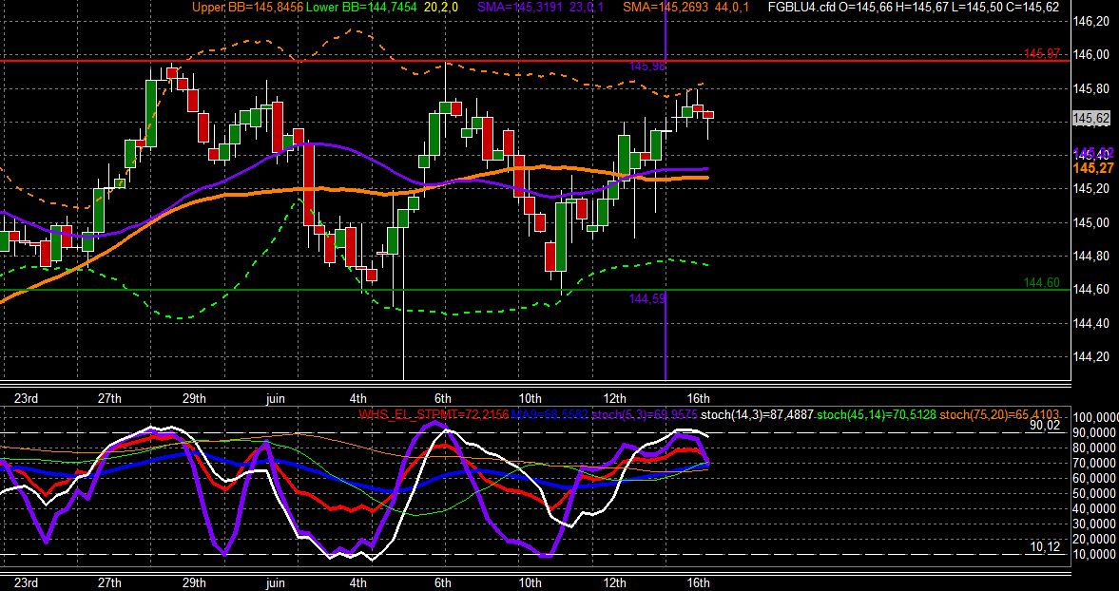1119x591 pixels.
Task: Select the red resistance line label 145,97
Action: [x=1043, y=53]
